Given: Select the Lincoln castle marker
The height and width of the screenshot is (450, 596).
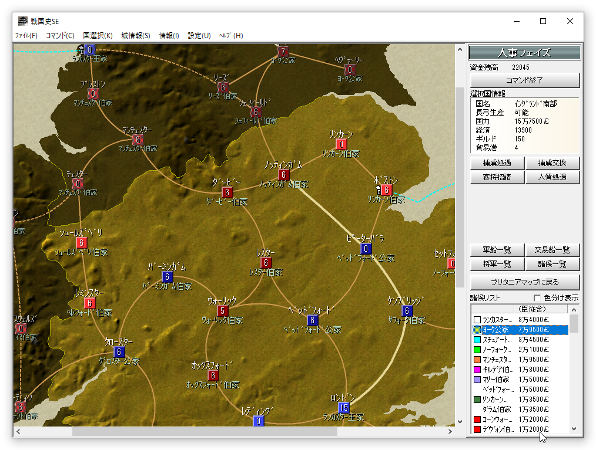Looking at the screenshot, I should click(341, 144).
